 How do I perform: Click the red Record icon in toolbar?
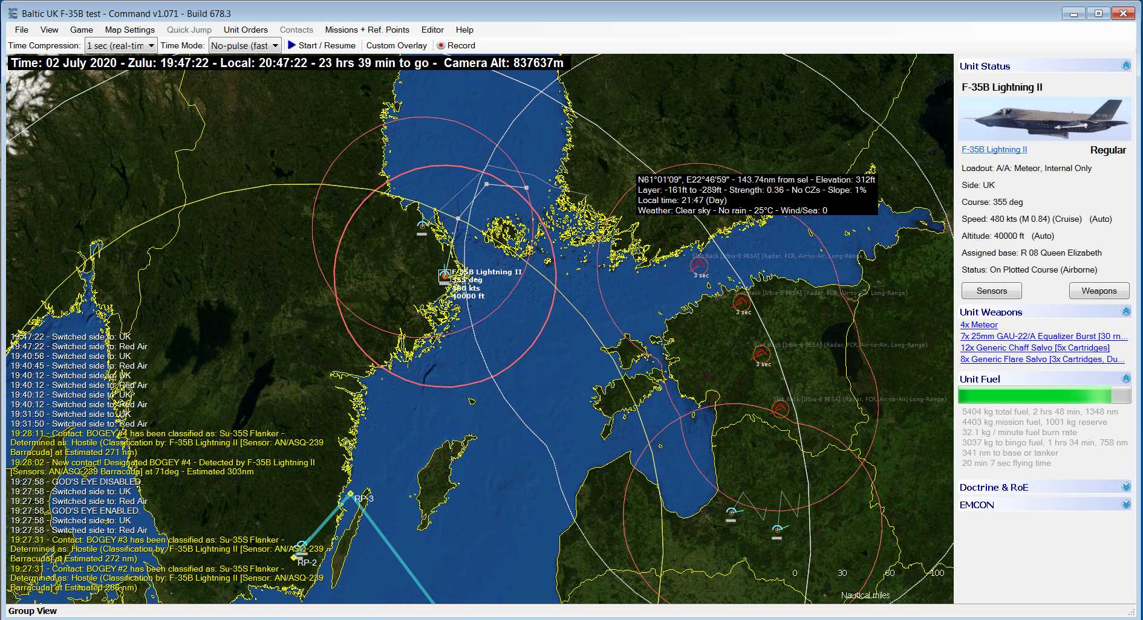(441, 46)
